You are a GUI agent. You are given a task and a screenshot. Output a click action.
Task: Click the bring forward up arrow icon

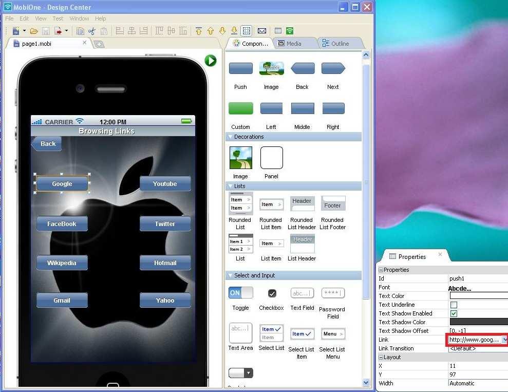211,31
